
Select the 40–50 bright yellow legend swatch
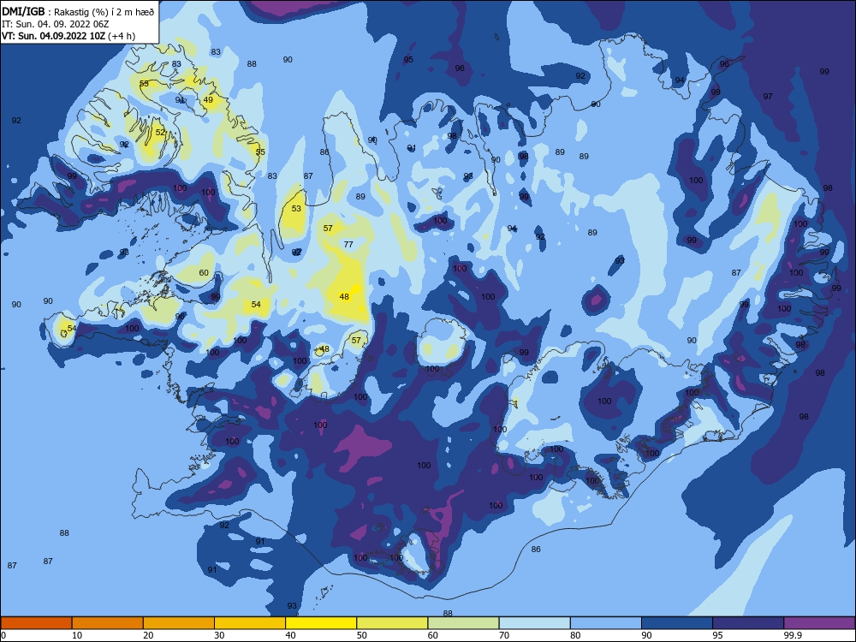(321, 623)
